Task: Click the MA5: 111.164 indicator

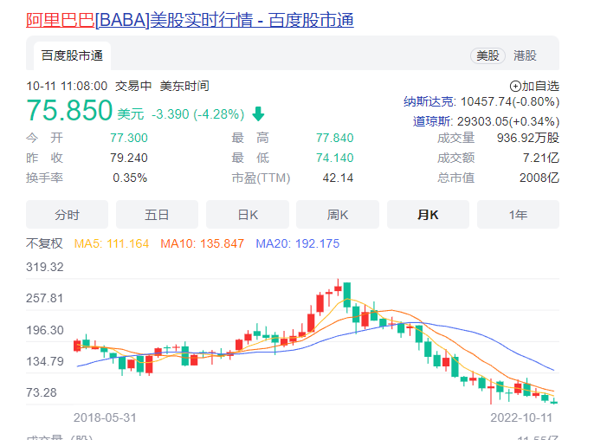Action: tap(112, 243)
